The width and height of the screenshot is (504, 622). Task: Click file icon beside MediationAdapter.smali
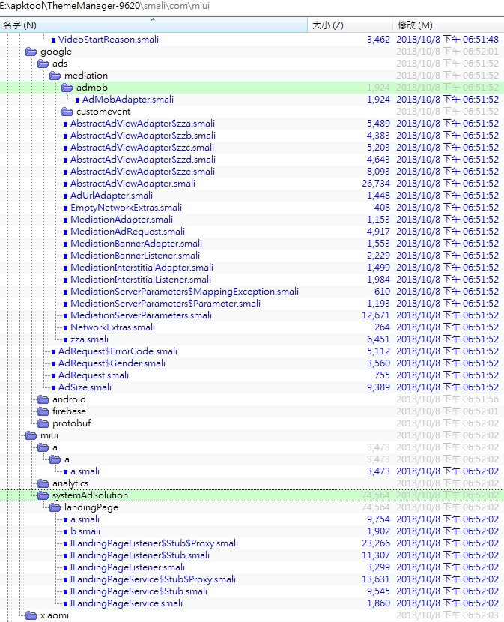pyautogui.click(x=65, y=220)
